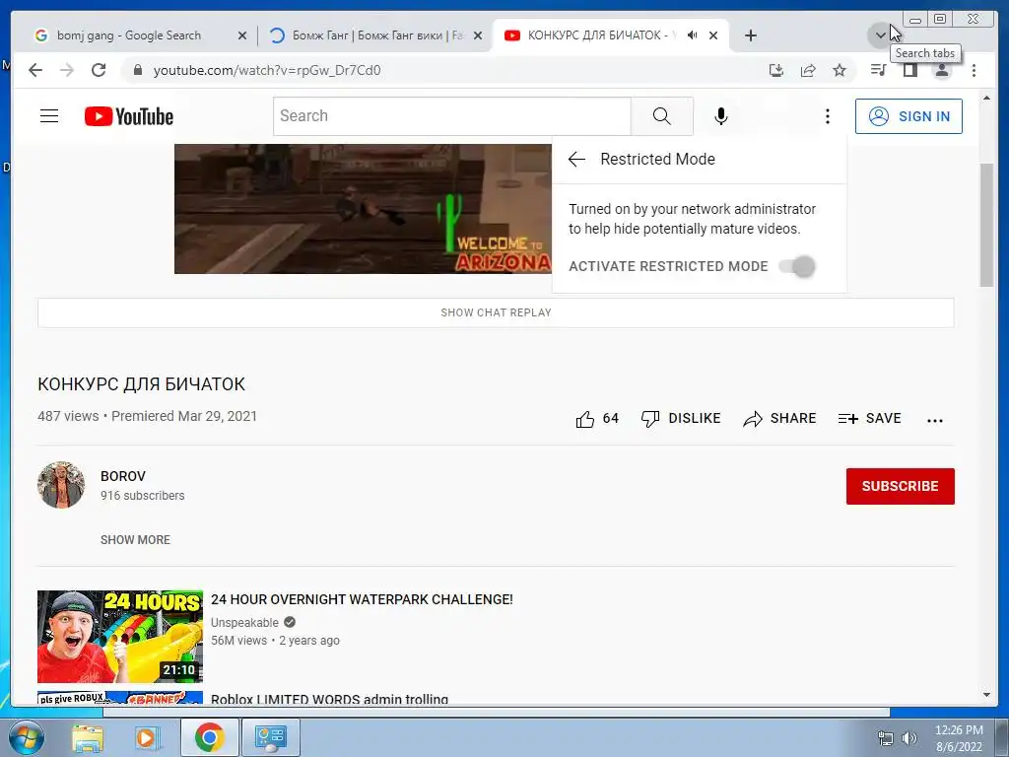Click install app icon in address bar
The width and height of the screenshot is (1009, 757).
point(776,70)
